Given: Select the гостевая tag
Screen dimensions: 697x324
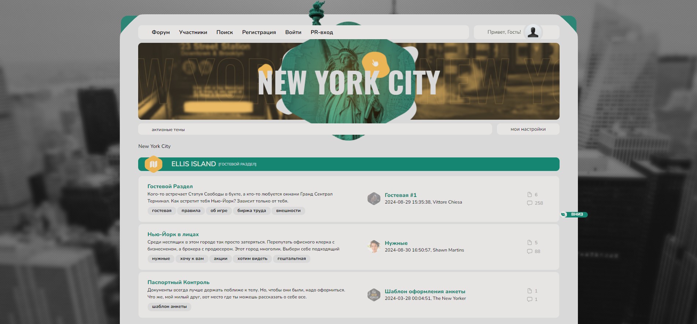Looking at the screenshot, I should [x=162, y=211].
